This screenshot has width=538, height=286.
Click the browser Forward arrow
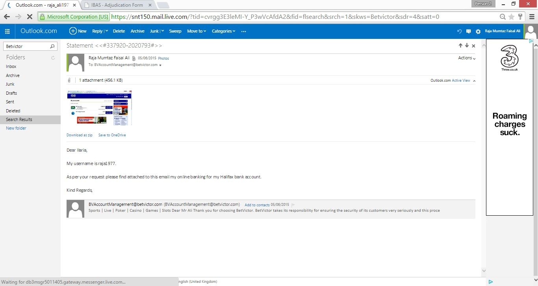pyautogui.click(x=18, y=17)
